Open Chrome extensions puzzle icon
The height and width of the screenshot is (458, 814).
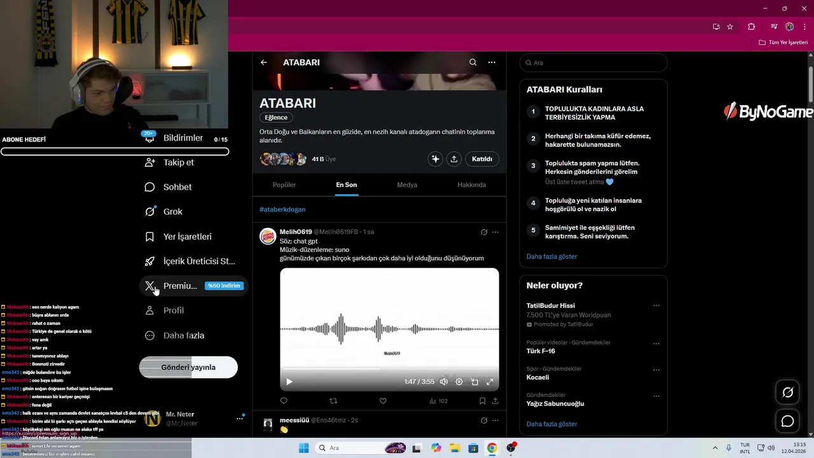(752, 27)
